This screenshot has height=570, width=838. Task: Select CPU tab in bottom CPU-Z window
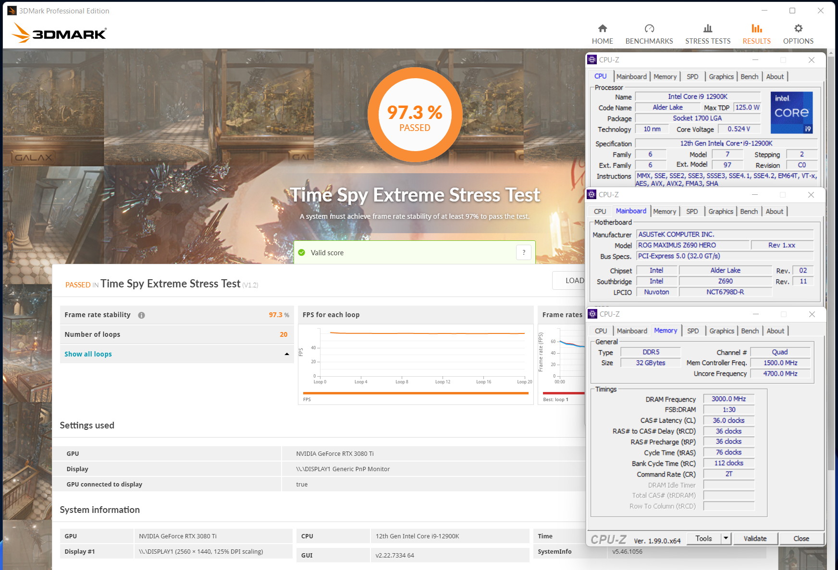point(601,331)
